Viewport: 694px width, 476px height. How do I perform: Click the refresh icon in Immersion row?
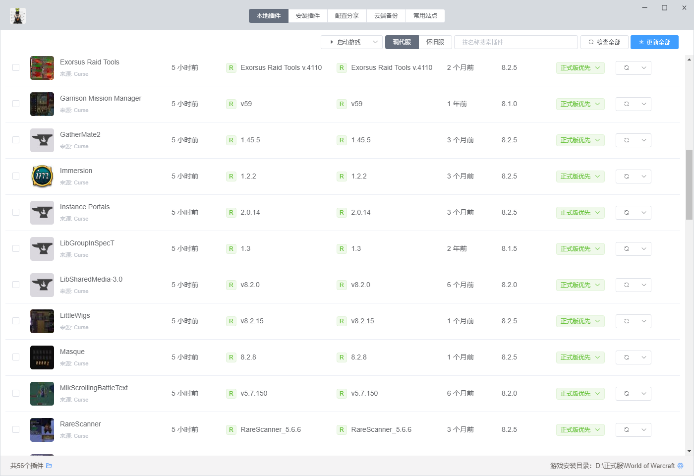click(x=627, y=177)
